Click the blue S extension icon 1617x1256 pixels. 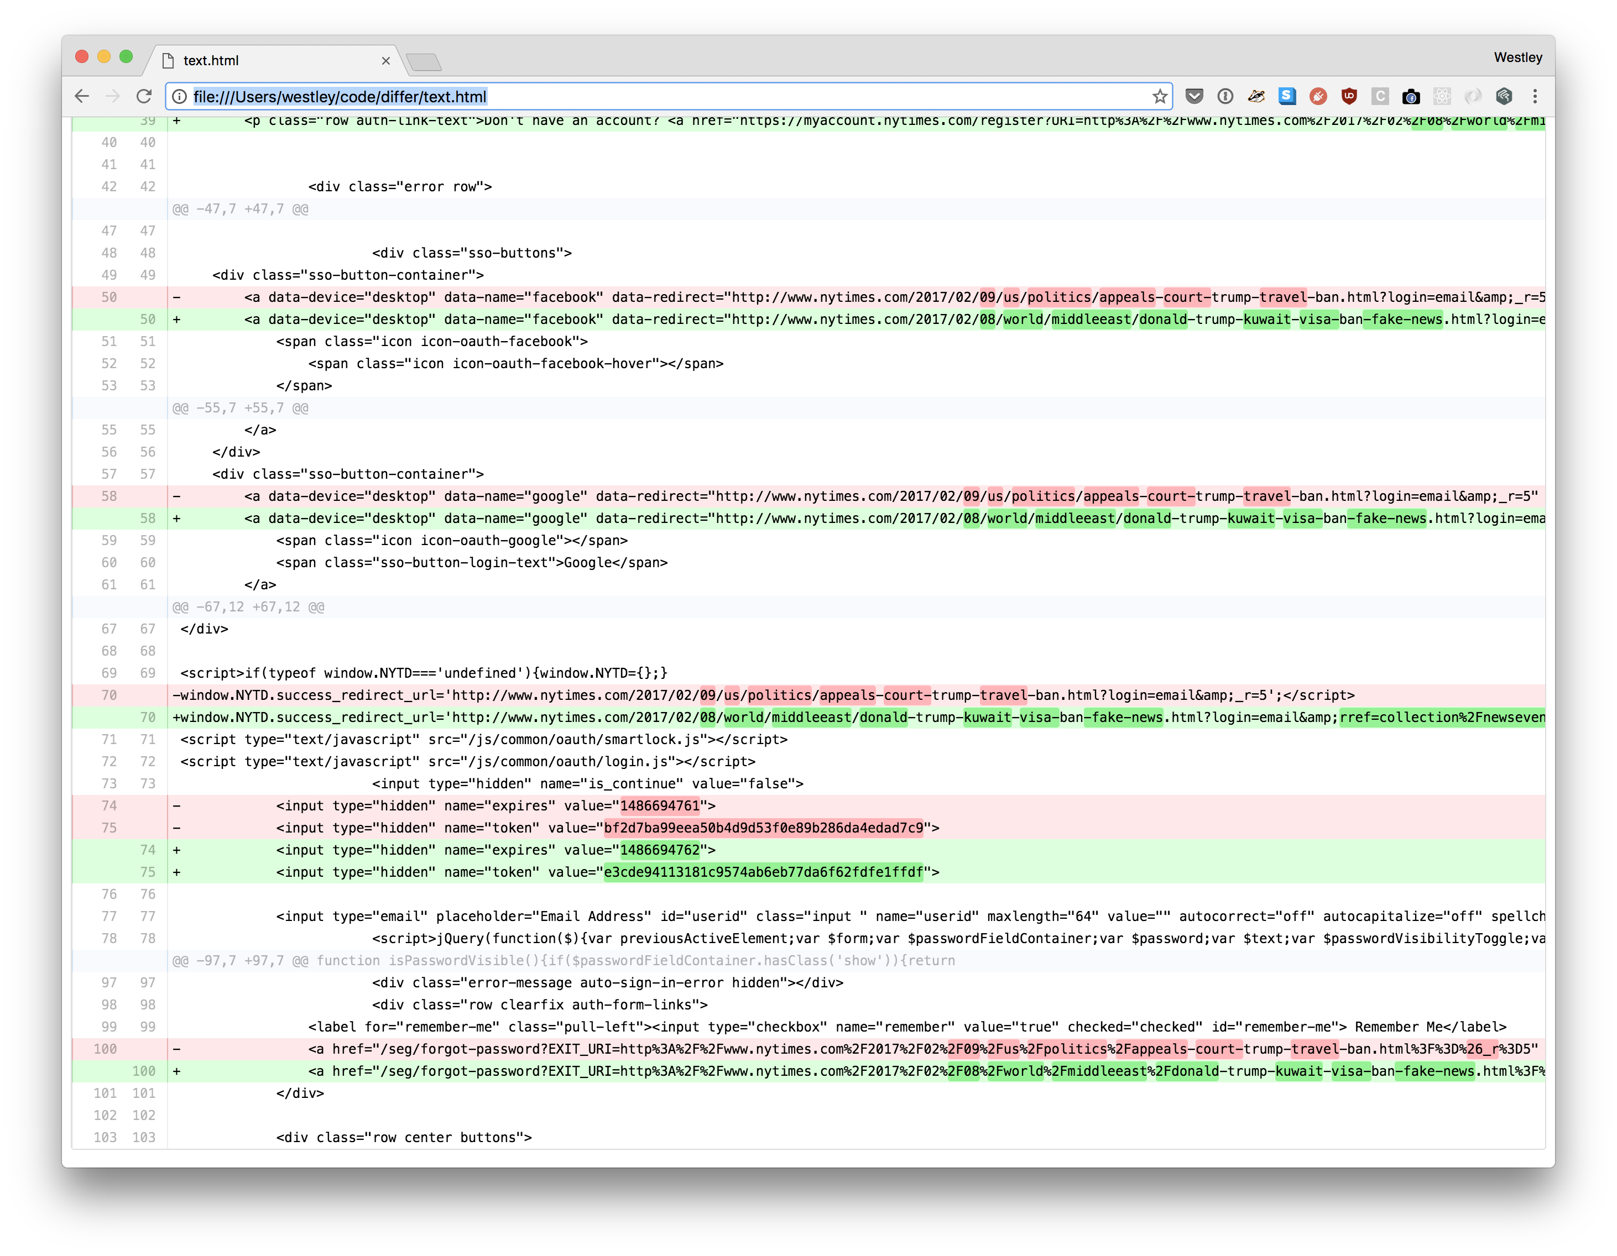[x=1287, y=96]
